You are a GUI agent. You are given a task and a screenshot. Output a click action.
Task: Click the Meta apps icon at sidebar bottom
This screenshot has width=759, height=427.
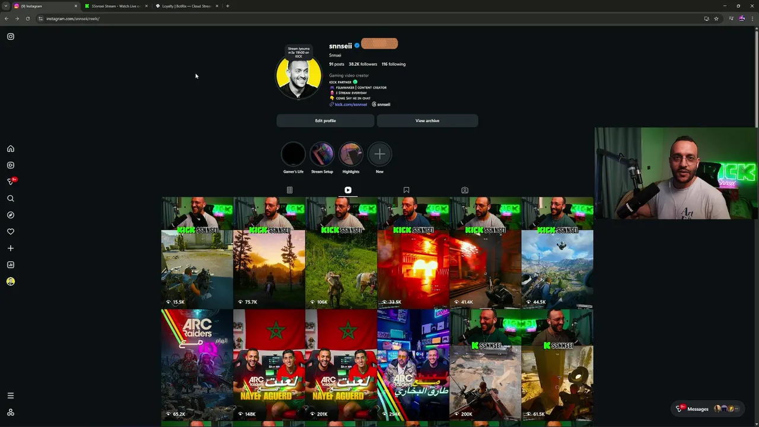11,412
